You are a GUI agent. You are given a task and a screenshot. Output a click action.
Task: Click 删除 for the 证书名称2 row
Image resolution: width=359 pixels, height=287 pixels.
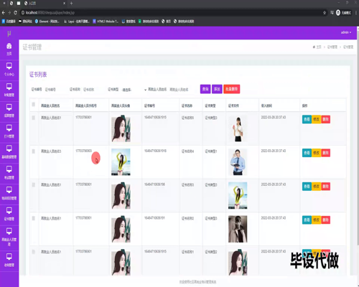(325, 220)
